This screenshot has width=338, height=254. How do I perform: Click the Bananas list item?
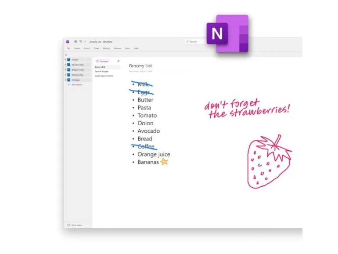point(148,162)
